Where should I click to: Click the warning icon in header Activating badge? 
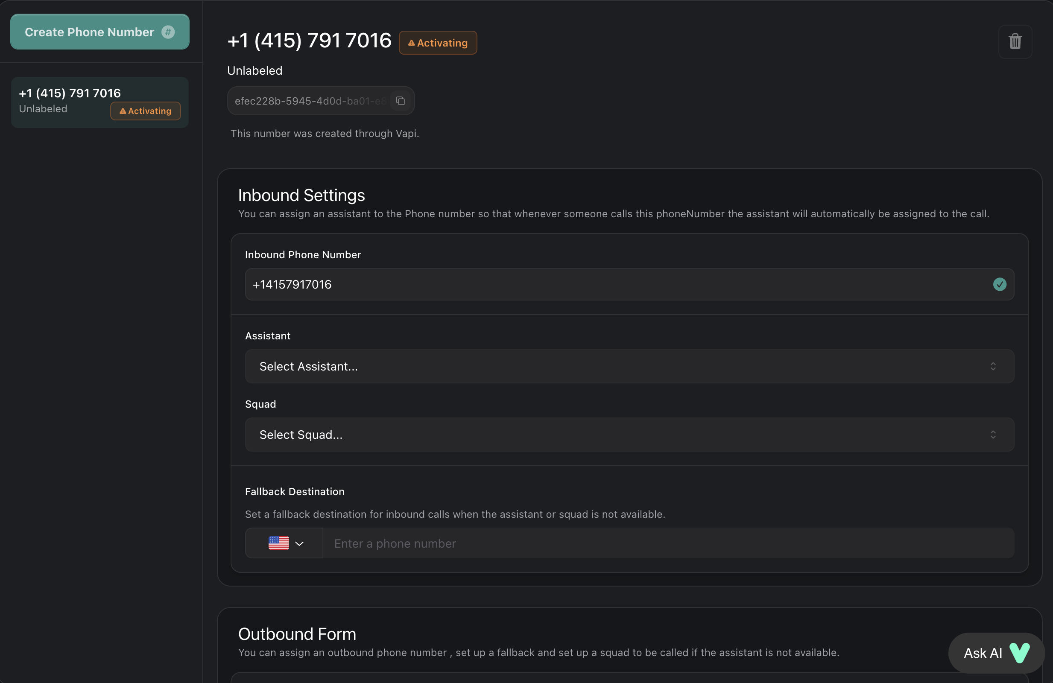(411, 43)
